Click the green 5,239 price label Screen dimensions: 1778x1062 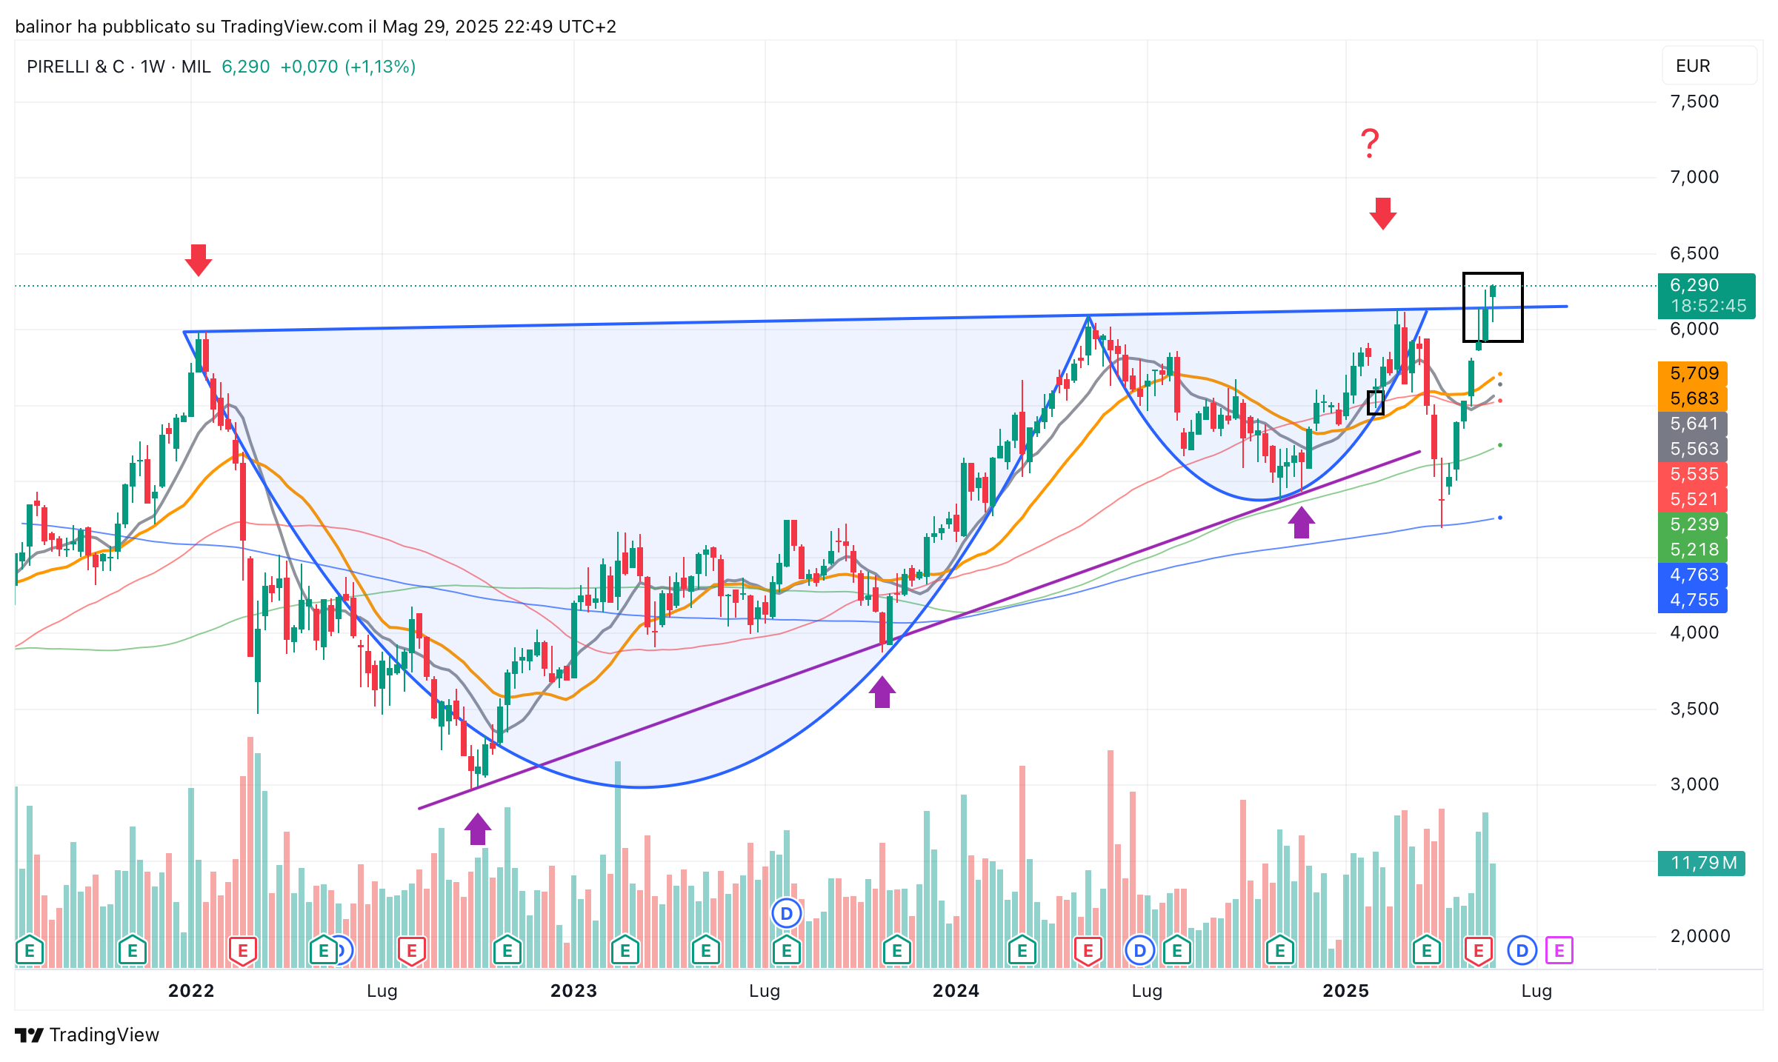(x=1693, y=524)
